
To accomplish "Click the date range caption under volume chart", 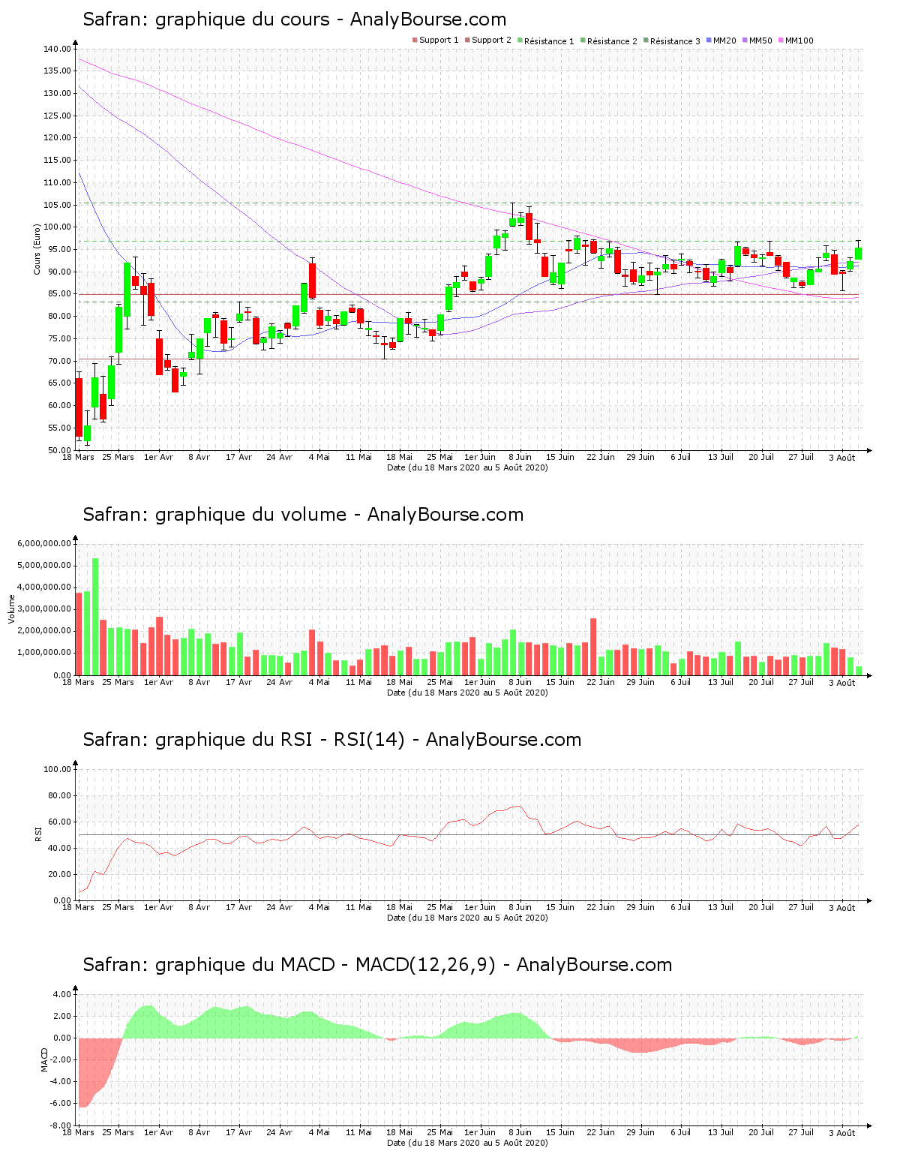I will 467,693.
